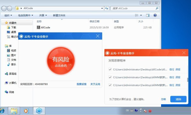This screenshot has height=115, width=191.
Task: Open the media player taskbar icon
Action: click(26, 111)
